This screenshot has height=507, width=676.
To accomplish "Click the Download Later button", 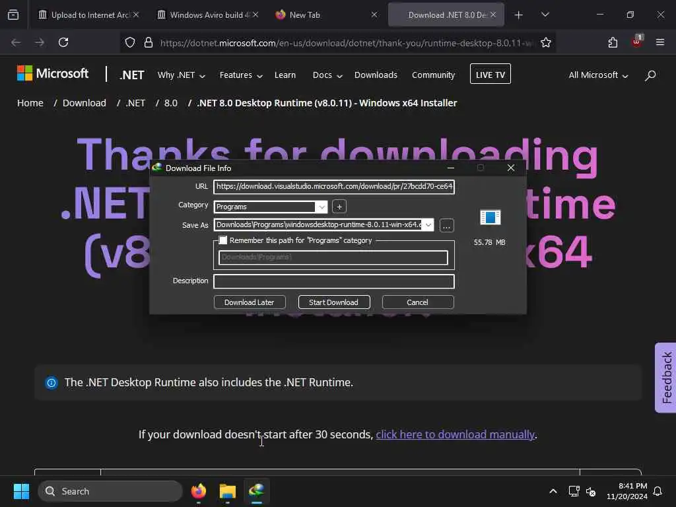I will tap(249, 302).
